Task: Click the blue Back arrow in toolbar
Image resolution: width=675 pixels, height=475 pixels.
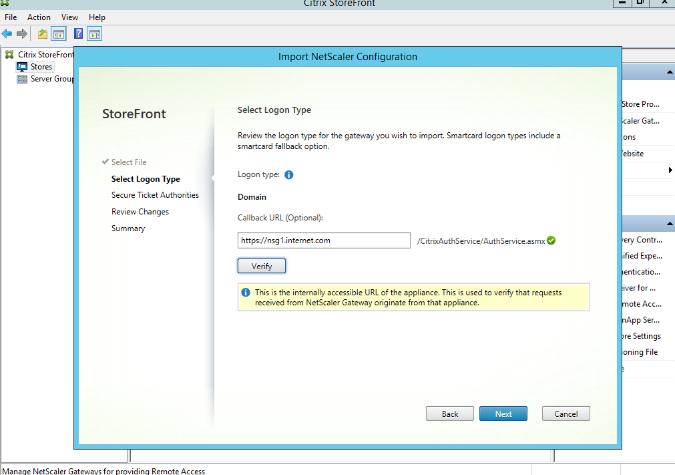Action: pos(7,33)
